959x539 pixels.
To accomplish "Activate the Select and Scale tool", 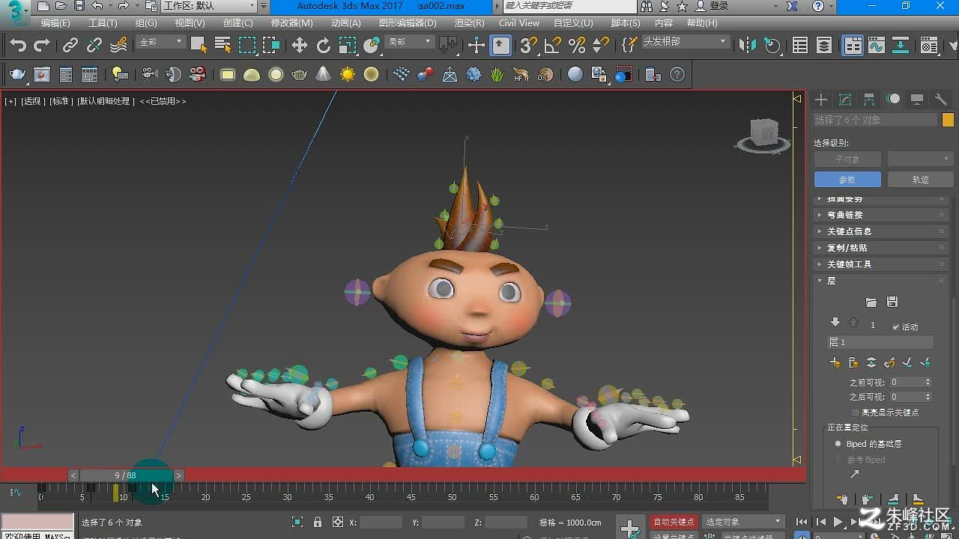I will pyautogui.click(x=348, y=46).
